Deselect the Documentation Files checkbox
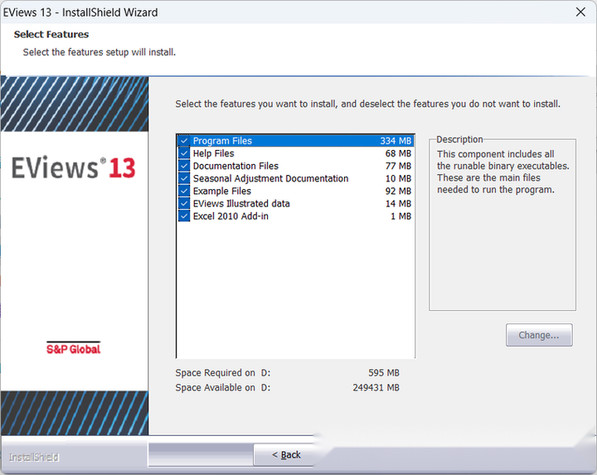The height and width of the screenshot is (475, 597). pyautogui.click(x=184, y=166)
